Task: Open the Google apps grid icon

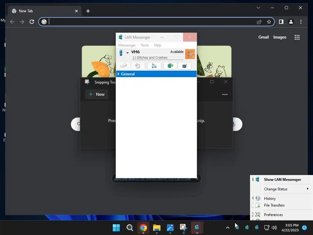Action: click(x=297, y=37)
